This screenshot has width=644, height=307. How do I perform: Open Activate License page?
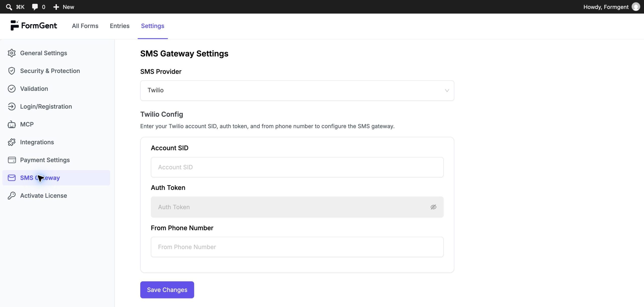[x=56, y=196]
